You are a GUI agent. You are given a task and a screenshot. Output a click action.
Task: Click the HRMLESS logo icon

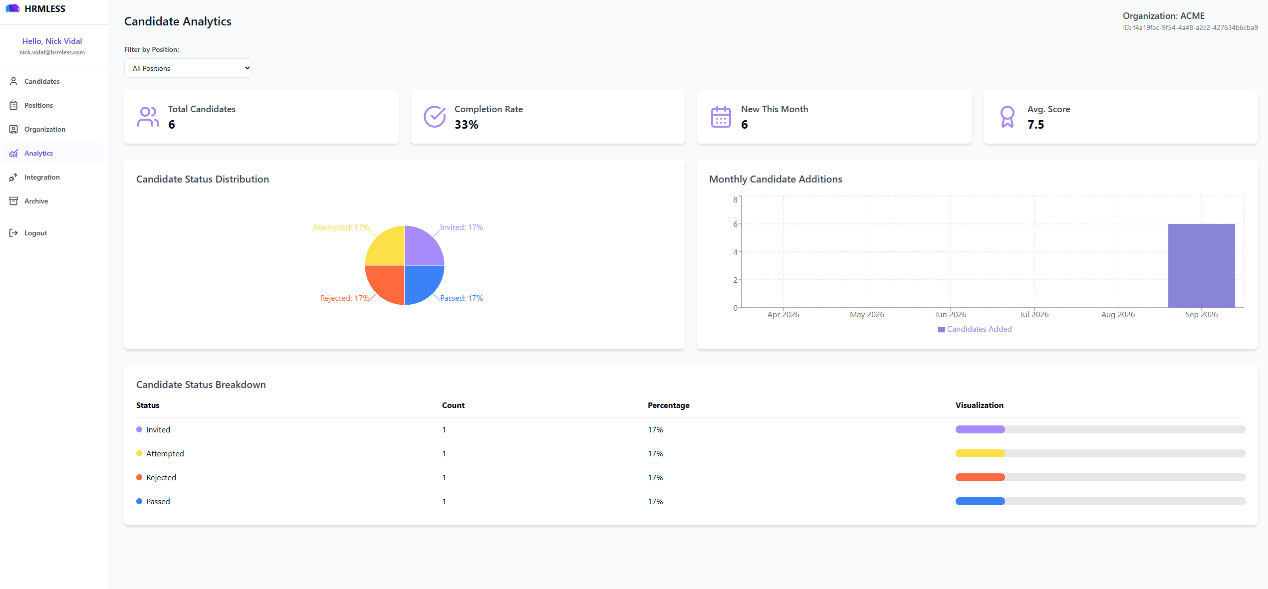pos(12,8)
